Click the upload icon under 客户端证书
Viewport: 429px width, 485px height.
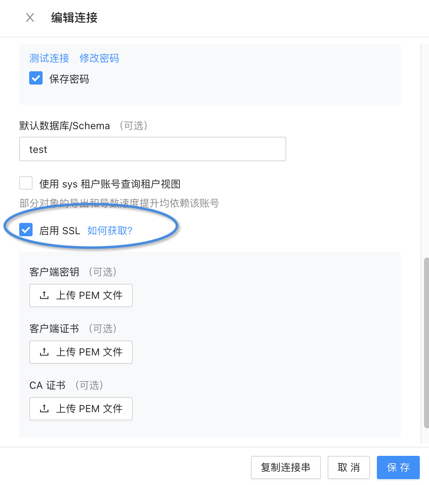44,352
